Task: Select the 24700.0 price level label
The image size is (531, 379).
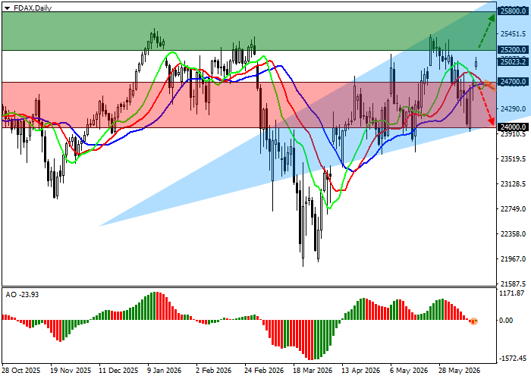Action: 513,82
